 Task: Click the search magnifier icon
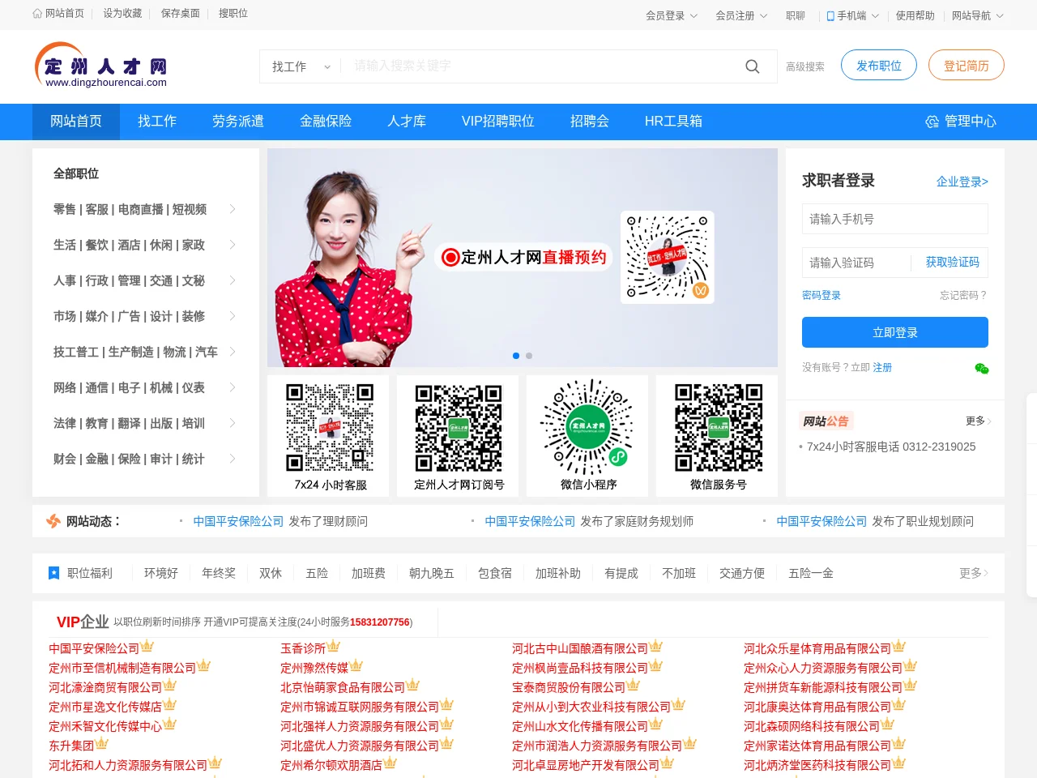tap(752, 66)
